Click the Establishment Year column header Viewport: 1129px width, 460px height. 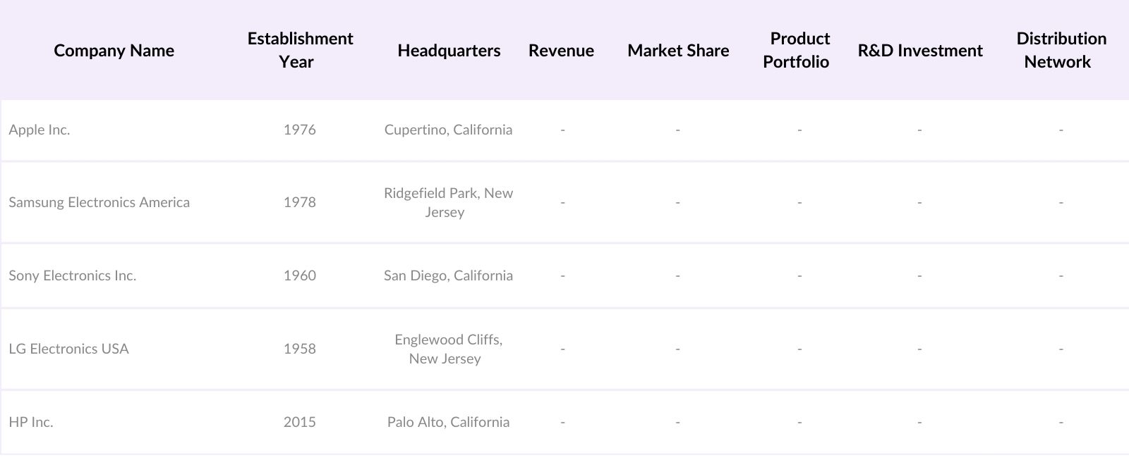tap(300, 50)
